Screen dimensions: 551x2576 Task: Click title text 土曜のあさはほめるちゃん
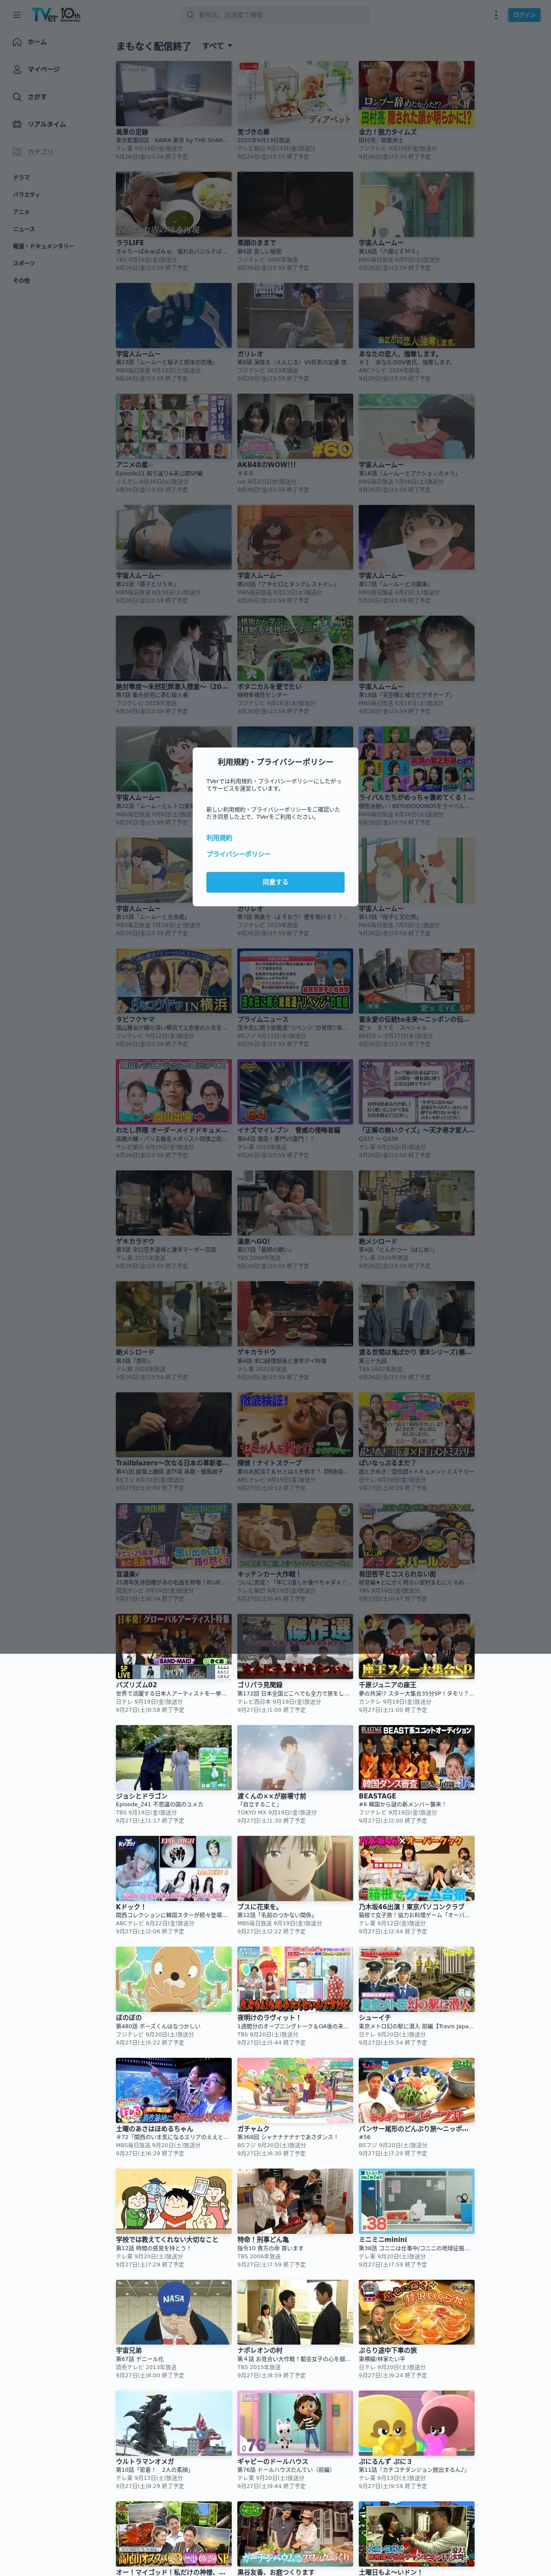[x=154, y=2129]
